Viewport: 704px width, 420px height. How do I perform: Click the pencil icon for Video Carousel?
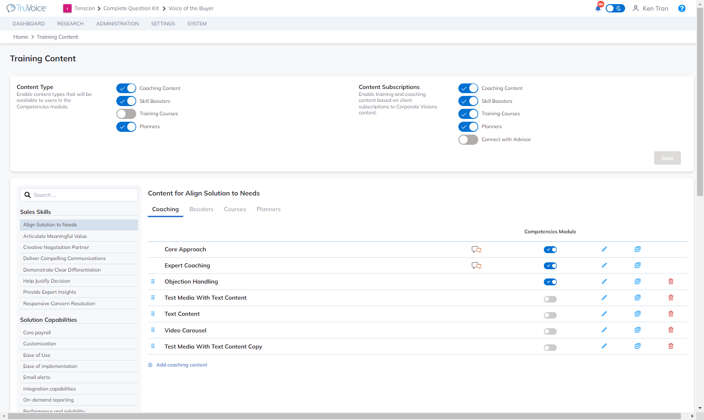coord(604,330)
